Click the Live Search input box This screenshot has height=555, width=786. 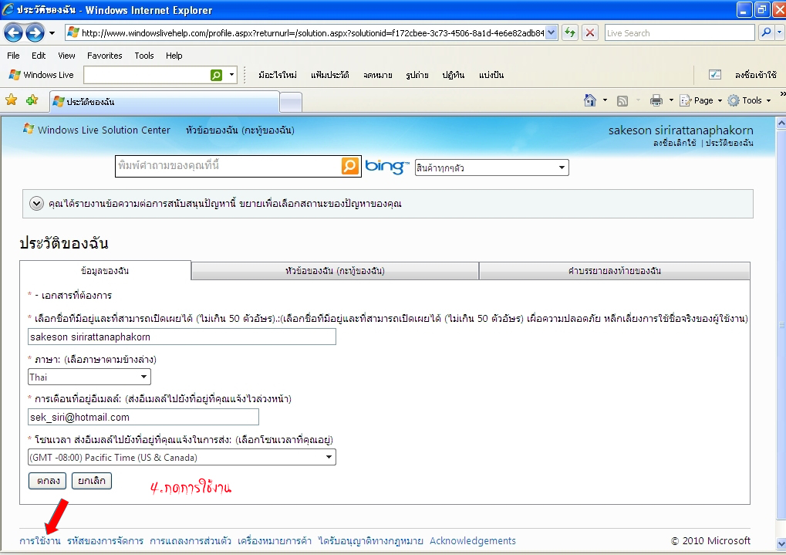pos(680,33)
